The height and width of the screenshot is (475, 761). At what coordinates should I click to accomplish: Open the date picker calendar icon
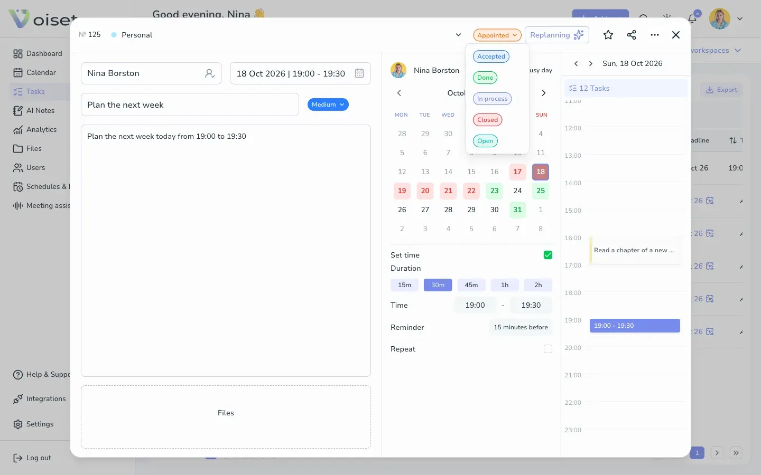(359, 73)
